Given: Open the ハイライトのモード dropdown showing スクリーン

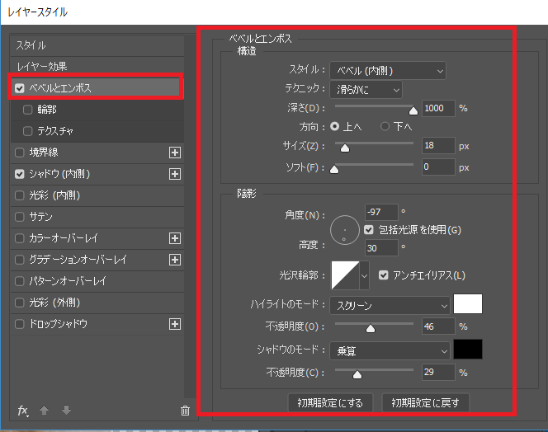Looking at the screenshot, I should click(x=390, y=306).
